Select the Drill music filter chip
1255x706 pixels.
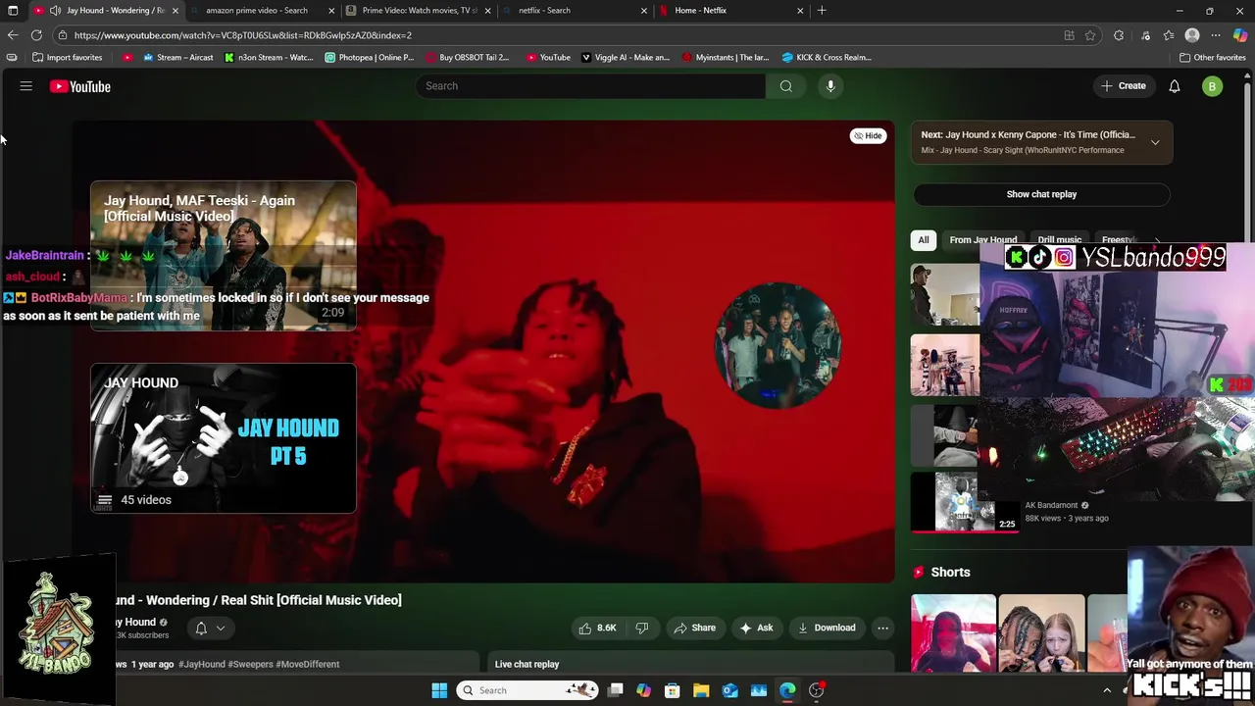1060,238
